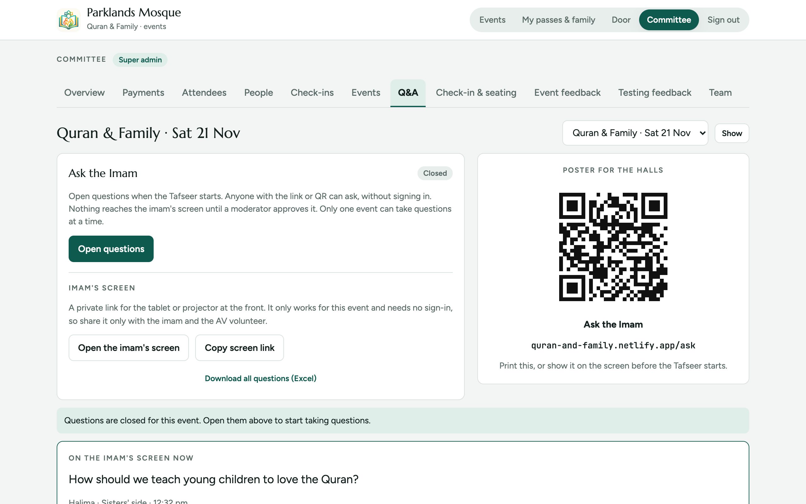This screenshot has width=806, height=504.
Task: Click the Questions are closed notice banner
Action: (x=403, y=421)
